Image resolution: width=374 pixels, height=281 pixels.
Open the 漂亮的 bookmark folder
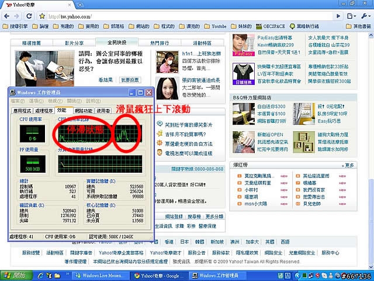[x=189, y=26]
